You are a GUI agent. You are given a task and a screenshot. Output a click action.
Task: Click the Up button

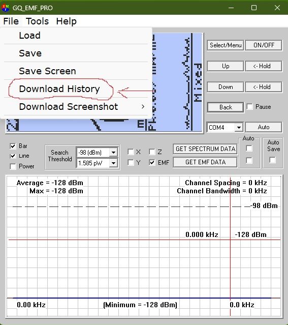tap(226, 66)
